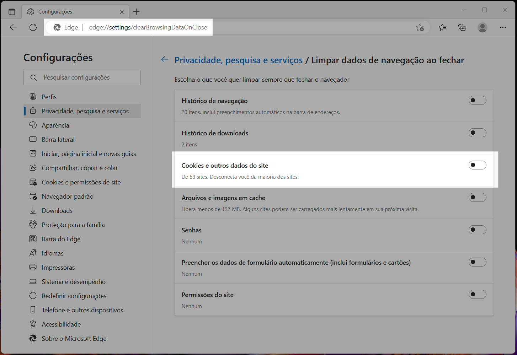Add this page to favorites star icon
This screenshot has width=517, height=355.
pyautogui.click(x=420, y=27)
